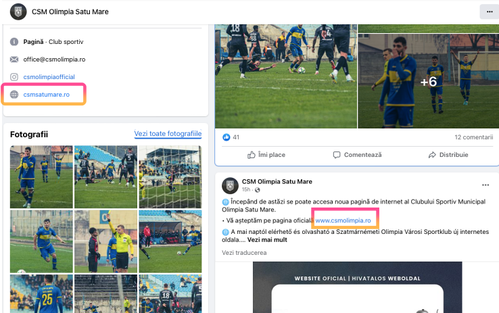Open the csmsatumare.ro website link
Image resolution: width=499 pixels, height=313 pixels.
[47, 95]
